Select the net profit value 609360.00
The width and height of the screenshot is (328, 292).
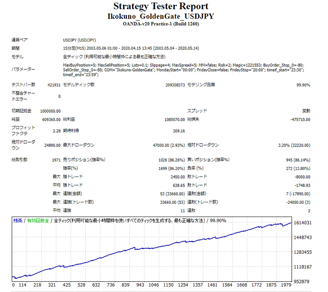(x=51, y=120)
